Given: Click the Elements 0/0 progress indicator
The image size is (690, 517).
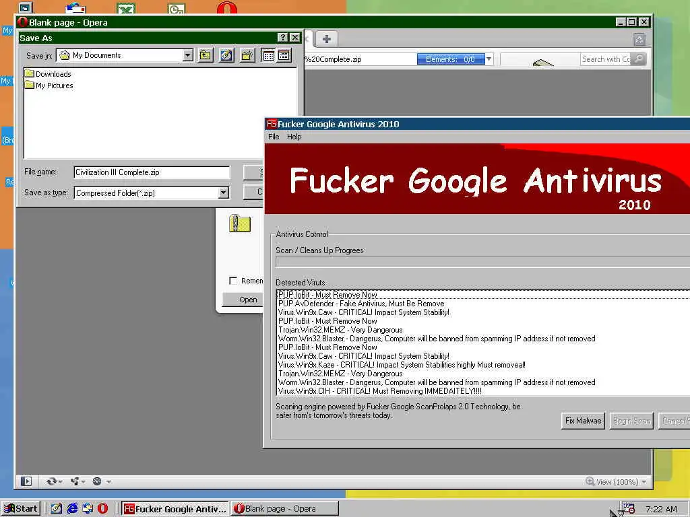Looking at the screenshot, I should (451, 59).
